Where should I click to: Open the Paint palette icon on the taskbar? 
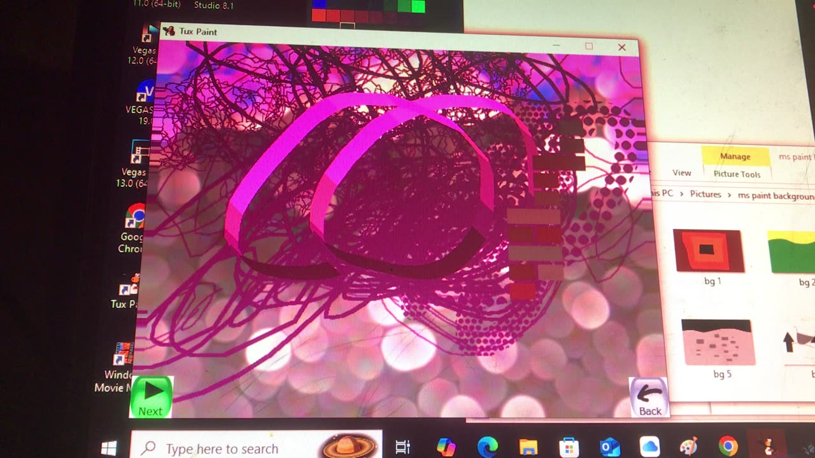(x=689, y=447)
